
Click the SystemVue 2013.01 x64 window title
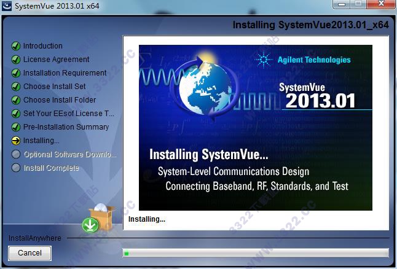(x=57, y=6)
